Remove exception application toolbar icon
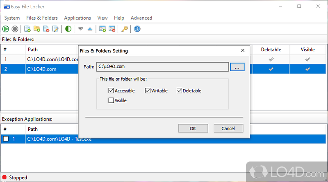This screenshot has width=328, height=182. click(112, 29)
